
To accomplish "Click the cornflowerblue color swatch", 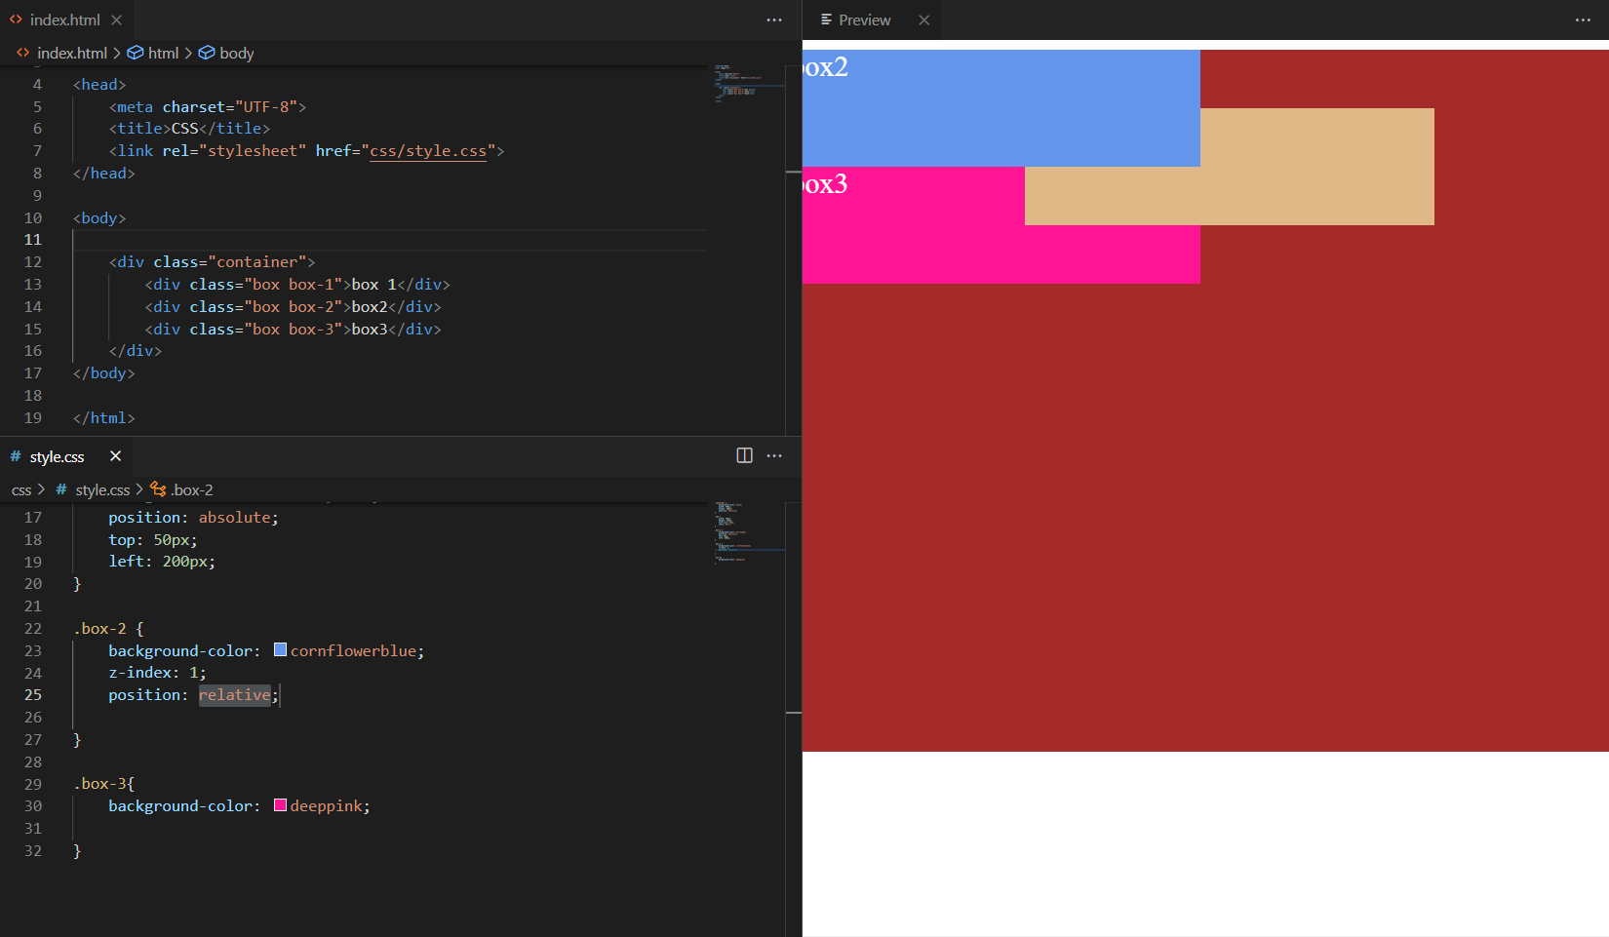I will pyautogui.click(x=280, y=650).
